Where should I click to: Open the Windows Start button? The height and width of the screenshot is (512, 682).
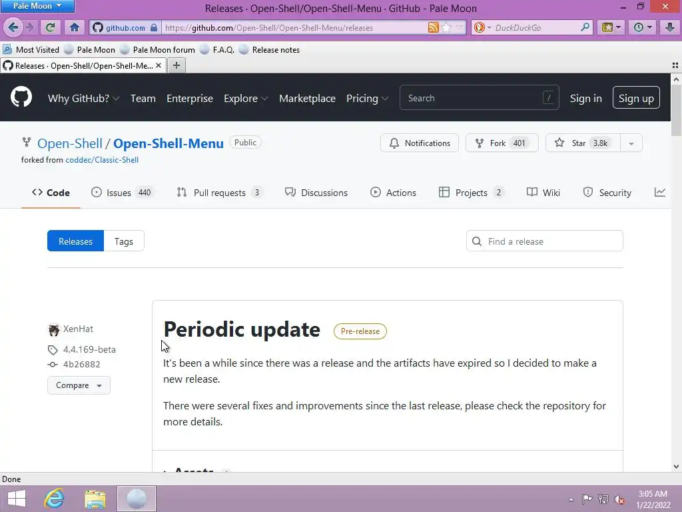[17, 499]
